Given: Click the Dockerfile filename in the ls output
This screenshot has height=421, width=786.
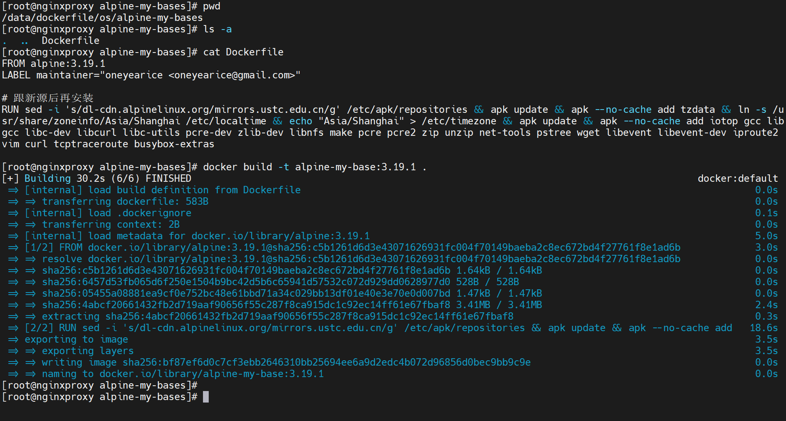Looking at the screenshot, I should coord(70,41).
